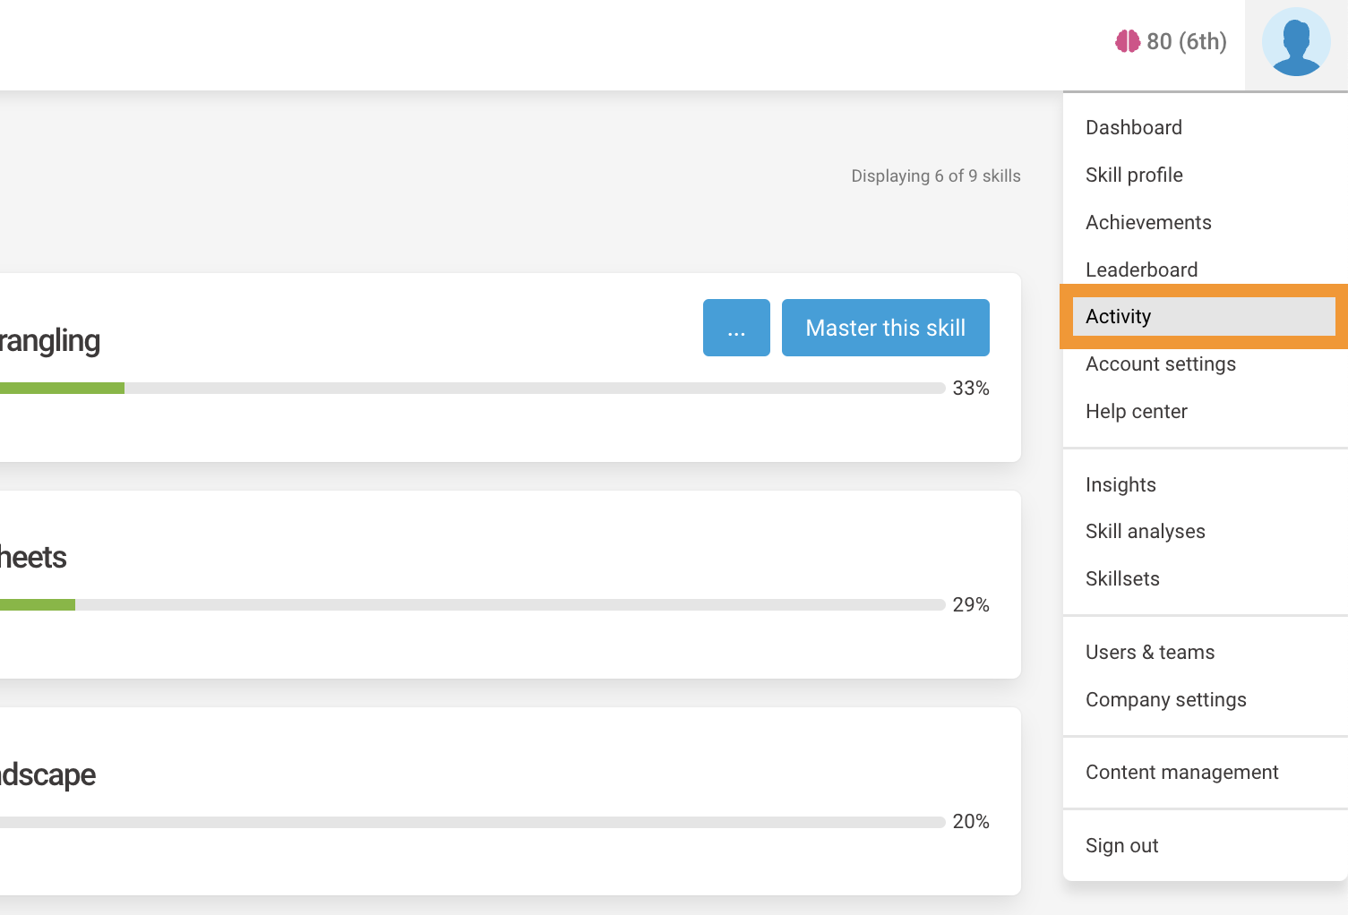1348x915 pixels.
Task: Select the highlighted Activity menu item
Action: pyautogui.click(x=1118, y=316)
